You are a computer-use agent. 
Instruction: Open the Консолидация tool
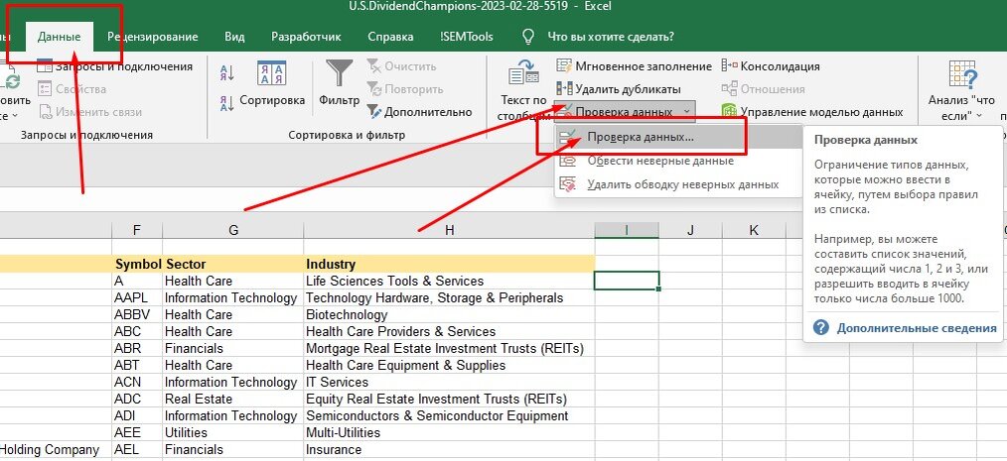pos(771,66)
